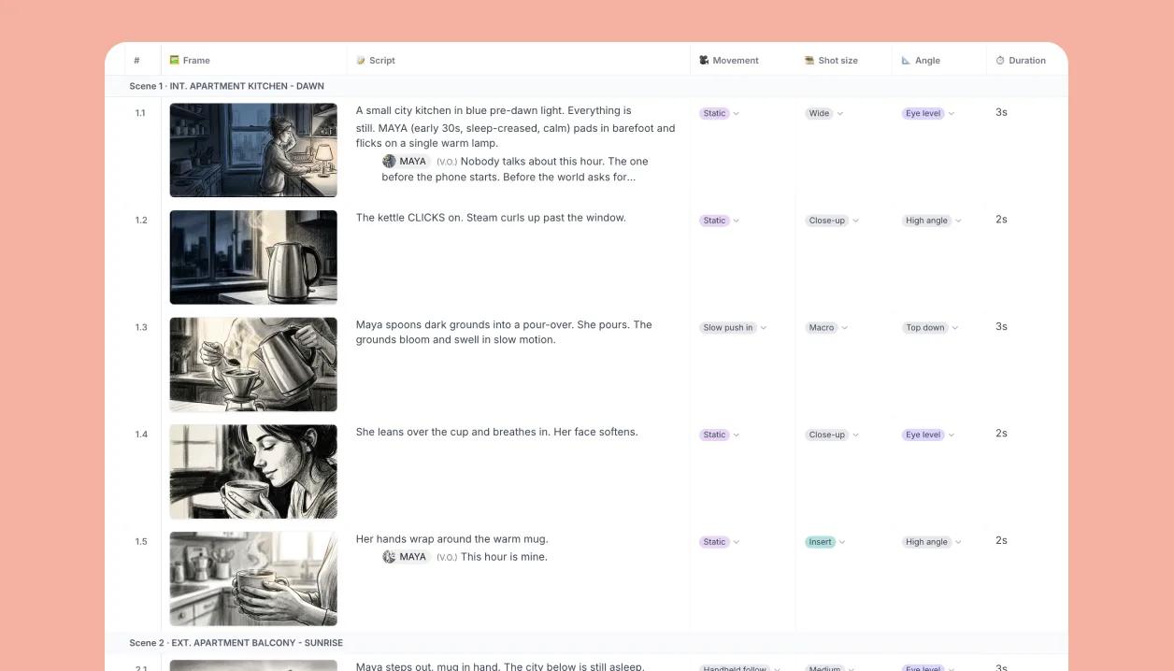Open Static movement dropdown for shot 1.2
1174x671 pixels.
click(720, 221)
